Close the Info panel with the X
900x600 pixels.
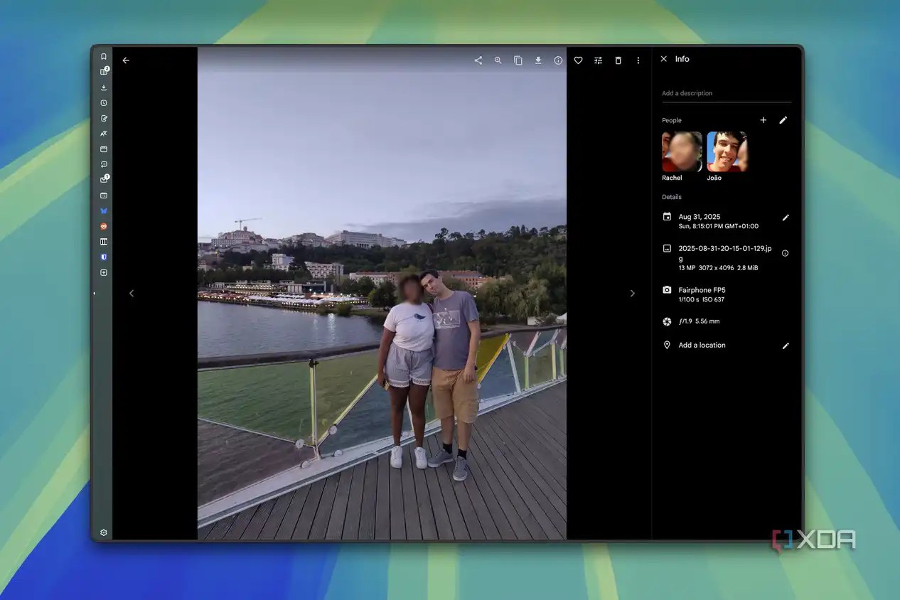[663, 59]
